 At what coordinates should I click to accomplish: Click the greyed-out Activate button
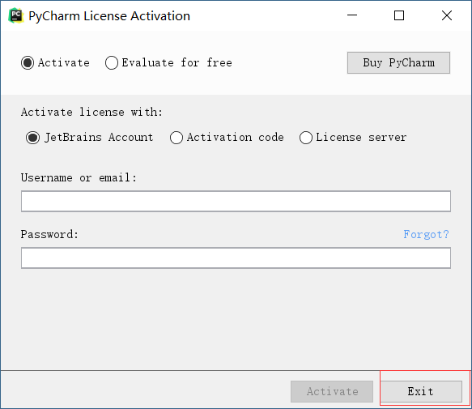[332, 391]
